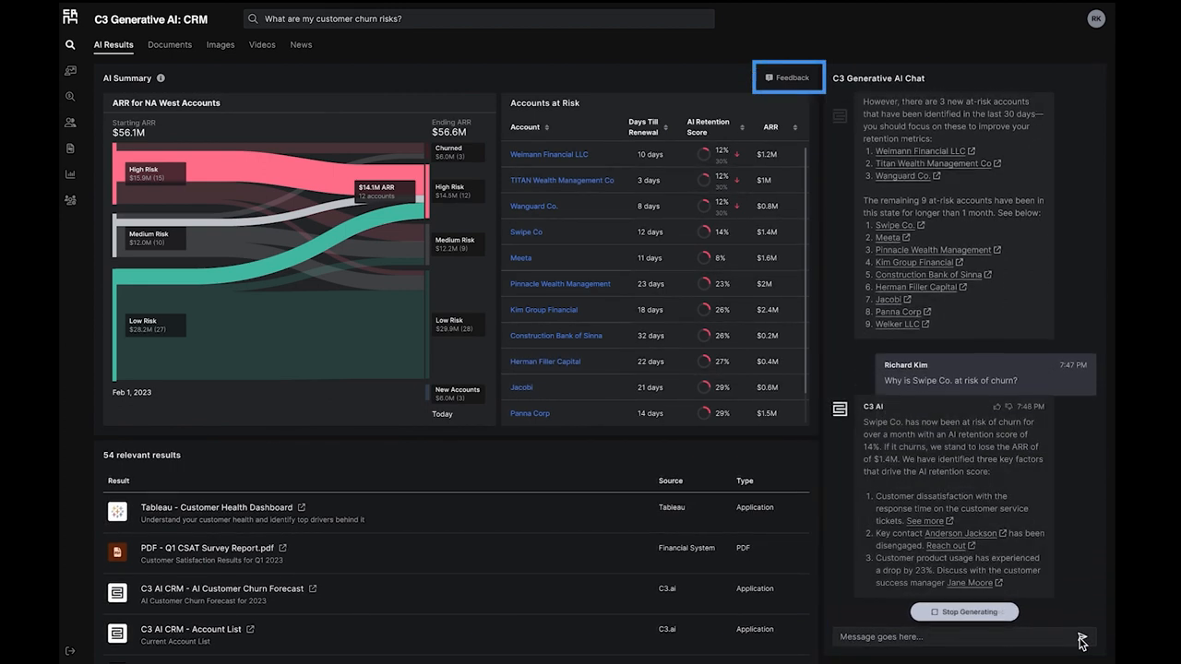
Task: Open the external link icon next to Tableau result
Action: 302,507
